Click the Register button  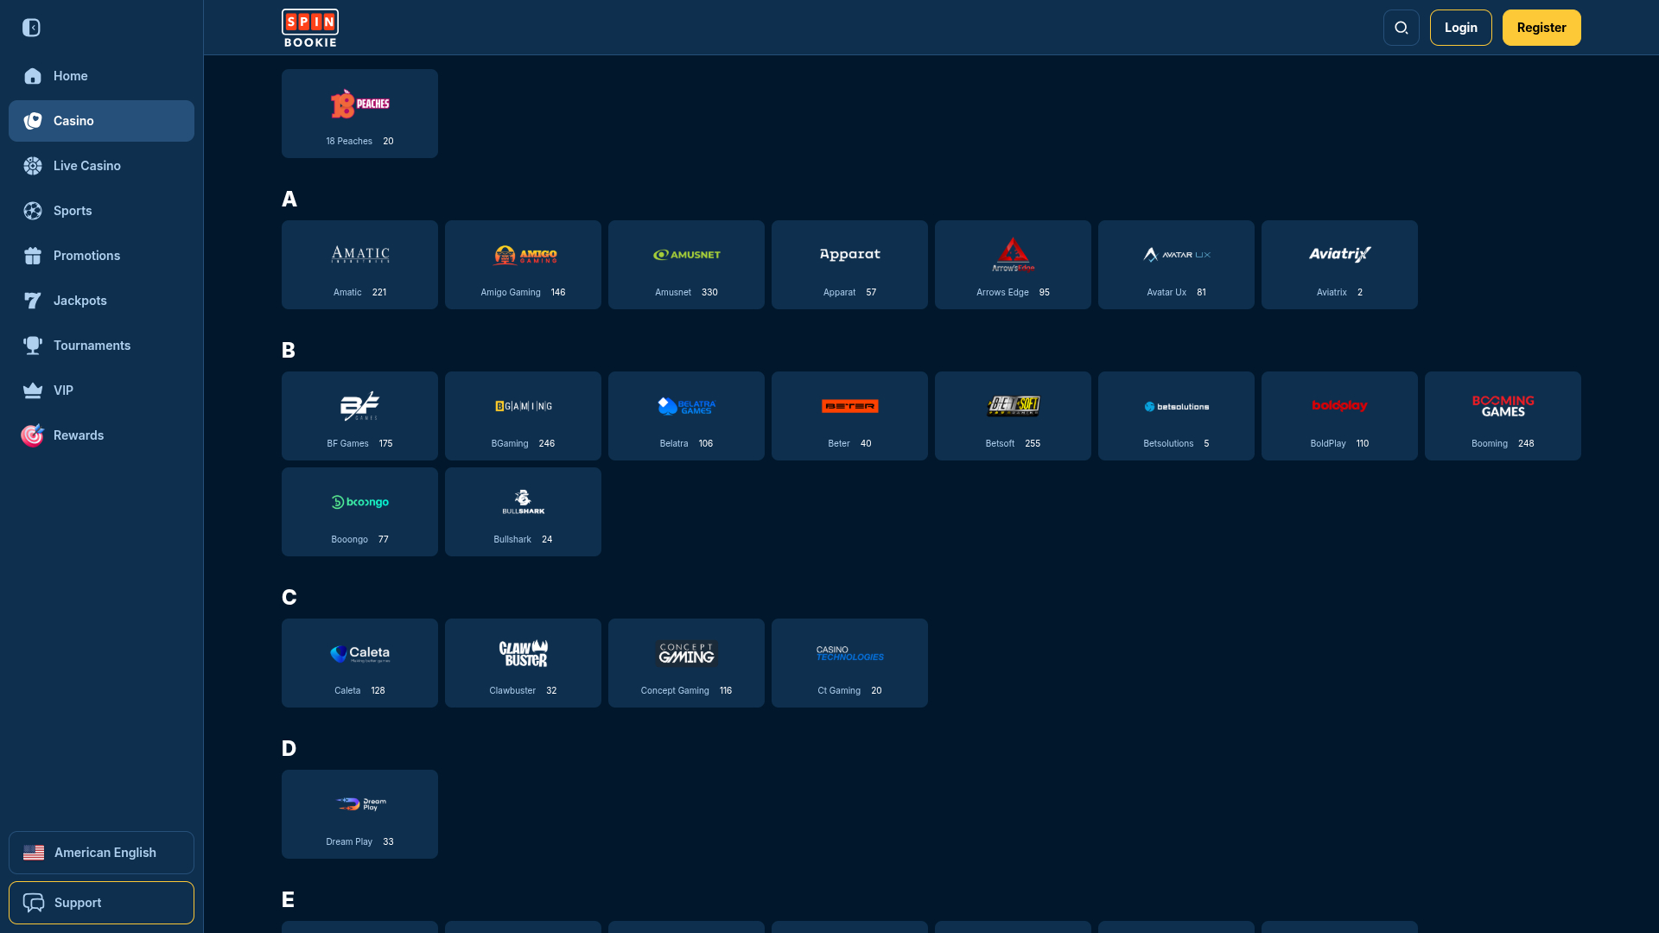click(1541, 28)
